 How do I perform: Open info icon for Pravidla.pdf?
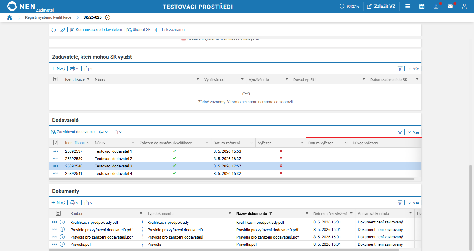(62, 244)
